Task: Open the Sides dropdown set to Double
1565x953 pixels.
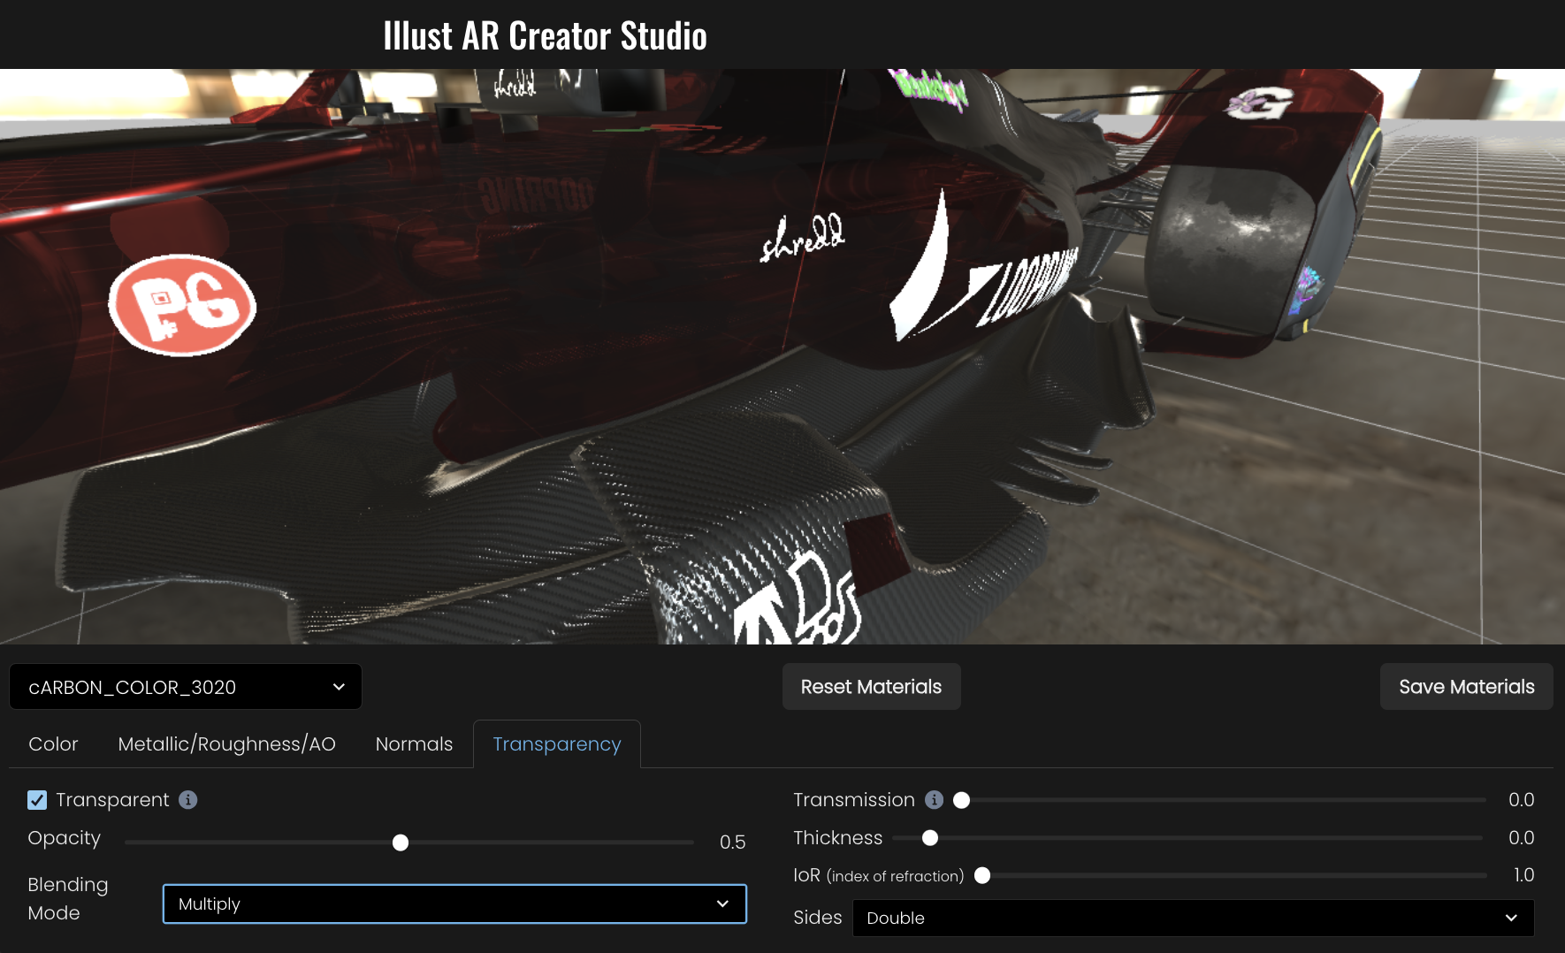Action: pos(1192,918)
